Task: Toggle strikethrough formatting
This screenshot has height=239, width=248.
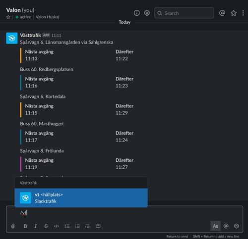Action: [x=46, y=226]
